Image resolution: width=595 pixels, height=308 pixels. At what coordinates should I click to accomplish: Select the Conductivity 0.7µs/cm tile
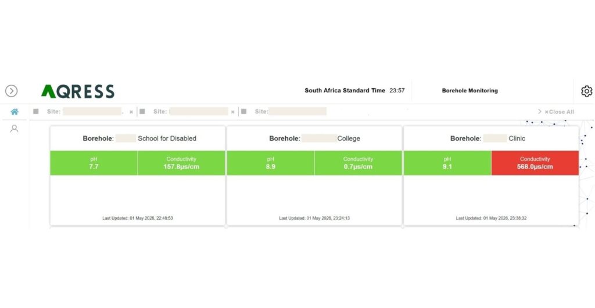[x=358, y=163]
